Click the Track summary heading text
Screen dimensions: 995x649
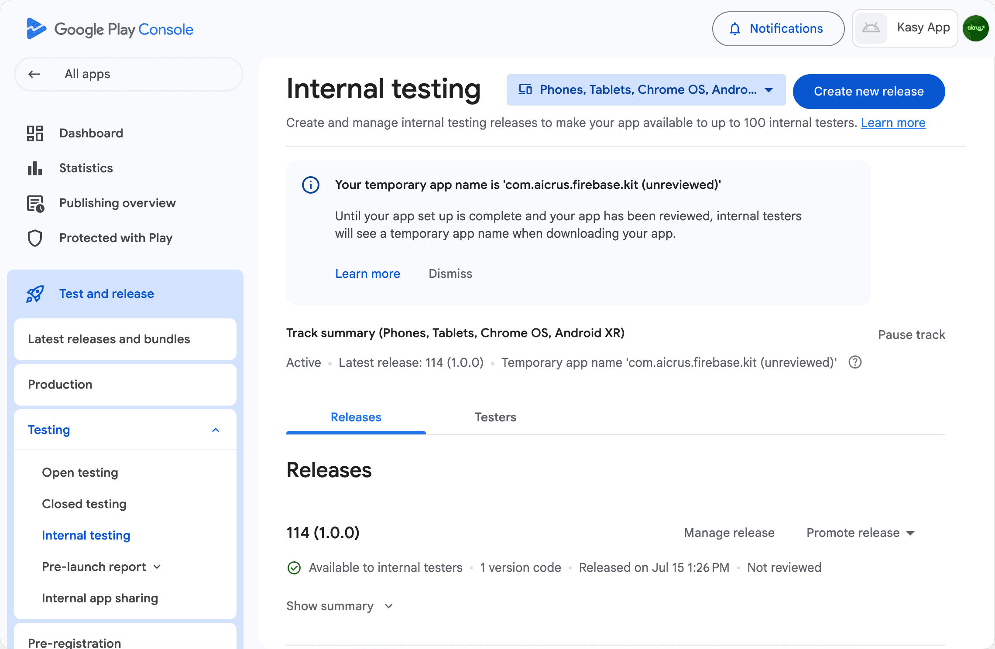[456, 333]
